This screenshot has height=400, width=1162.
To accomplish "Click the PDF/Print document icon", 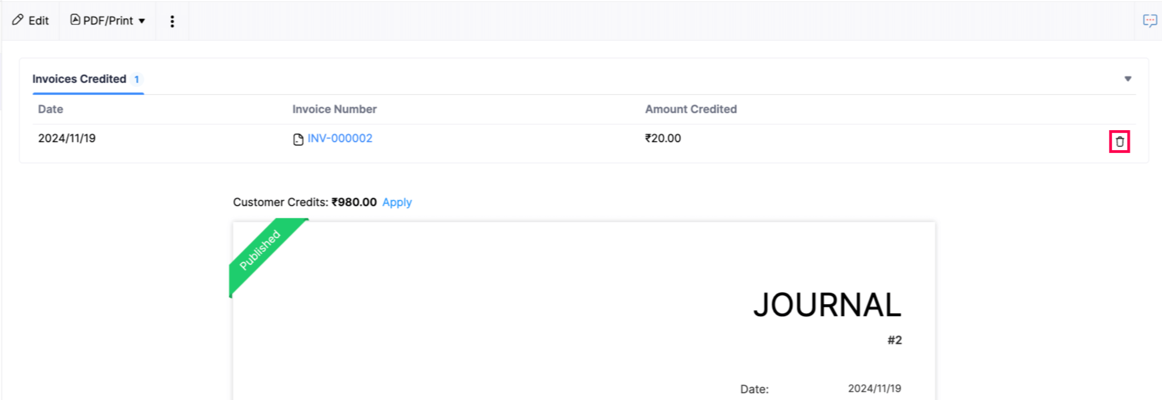I will [x=75, y=20].
